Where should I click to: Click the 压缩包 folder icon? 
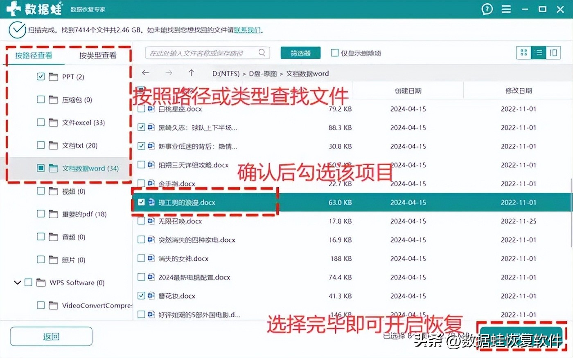[x=54, y=99]
